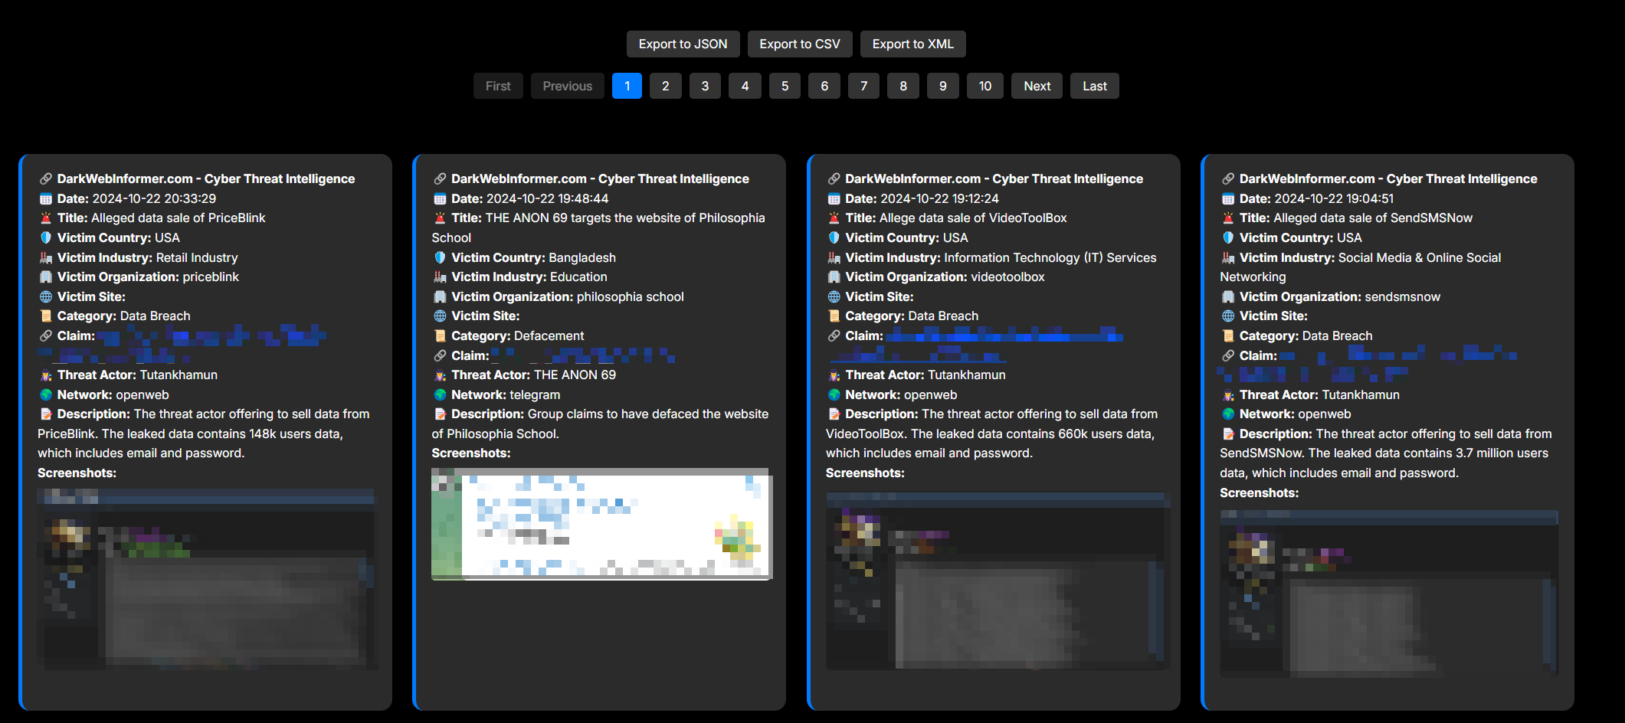Go to the Next page
This screenshot has height=723, width=1625.
[x=1037, y=87]
